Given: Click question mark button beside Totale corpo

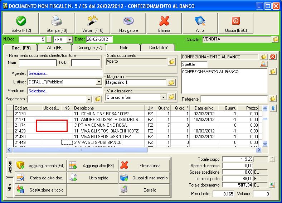Looking at the screenshot, I should 272,159.
